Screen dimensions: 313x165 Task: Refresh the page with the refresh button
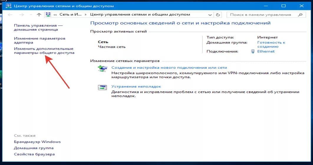coord(218,15)
